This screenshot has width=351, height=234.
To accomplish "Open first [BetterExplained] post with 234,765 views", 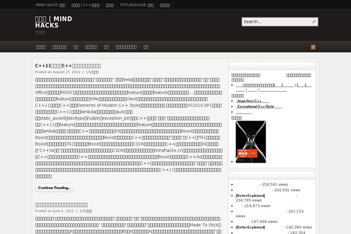I will click(250, 195).
